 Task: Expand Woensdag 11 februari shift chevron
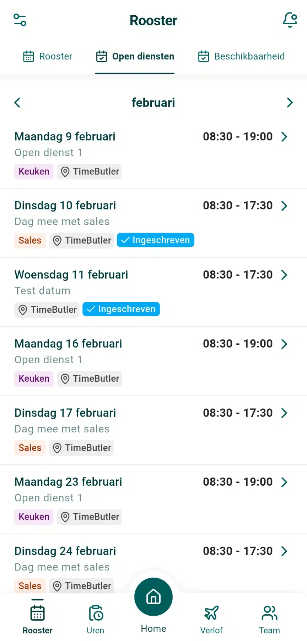coord(284,275)
